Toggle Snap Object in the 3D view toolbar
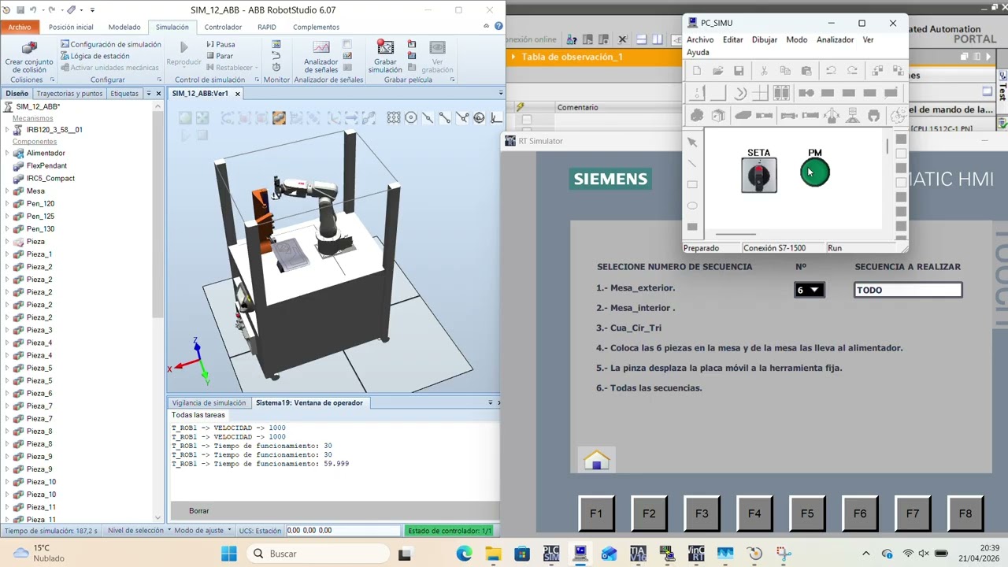The height and width of the screenshot is (567, 1008). 394,118
